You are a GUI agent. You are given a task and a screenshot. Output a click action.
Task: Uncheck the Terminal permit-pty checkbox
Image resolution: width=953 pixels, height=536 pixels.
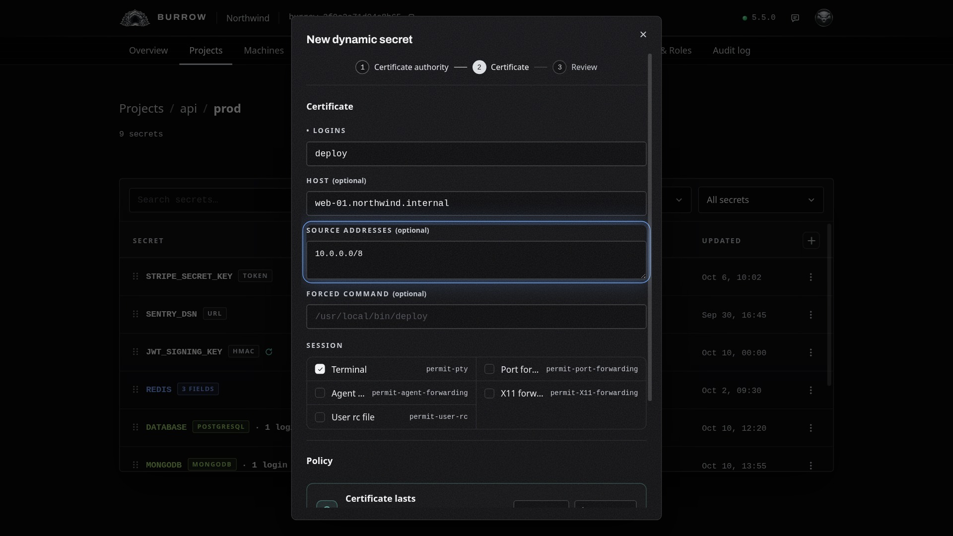320,369
